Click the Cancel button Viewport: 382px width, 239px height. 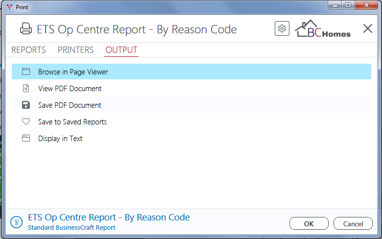(x=353, y=223)
